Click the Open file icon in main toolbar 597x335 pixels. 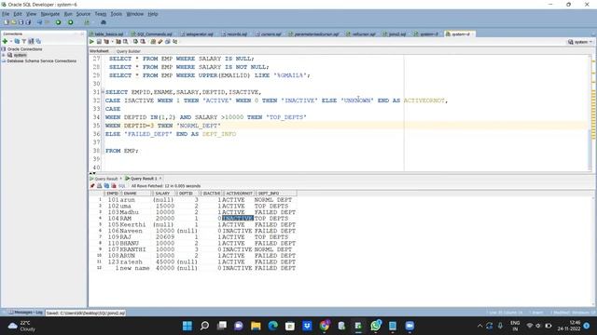coord(14,22)
